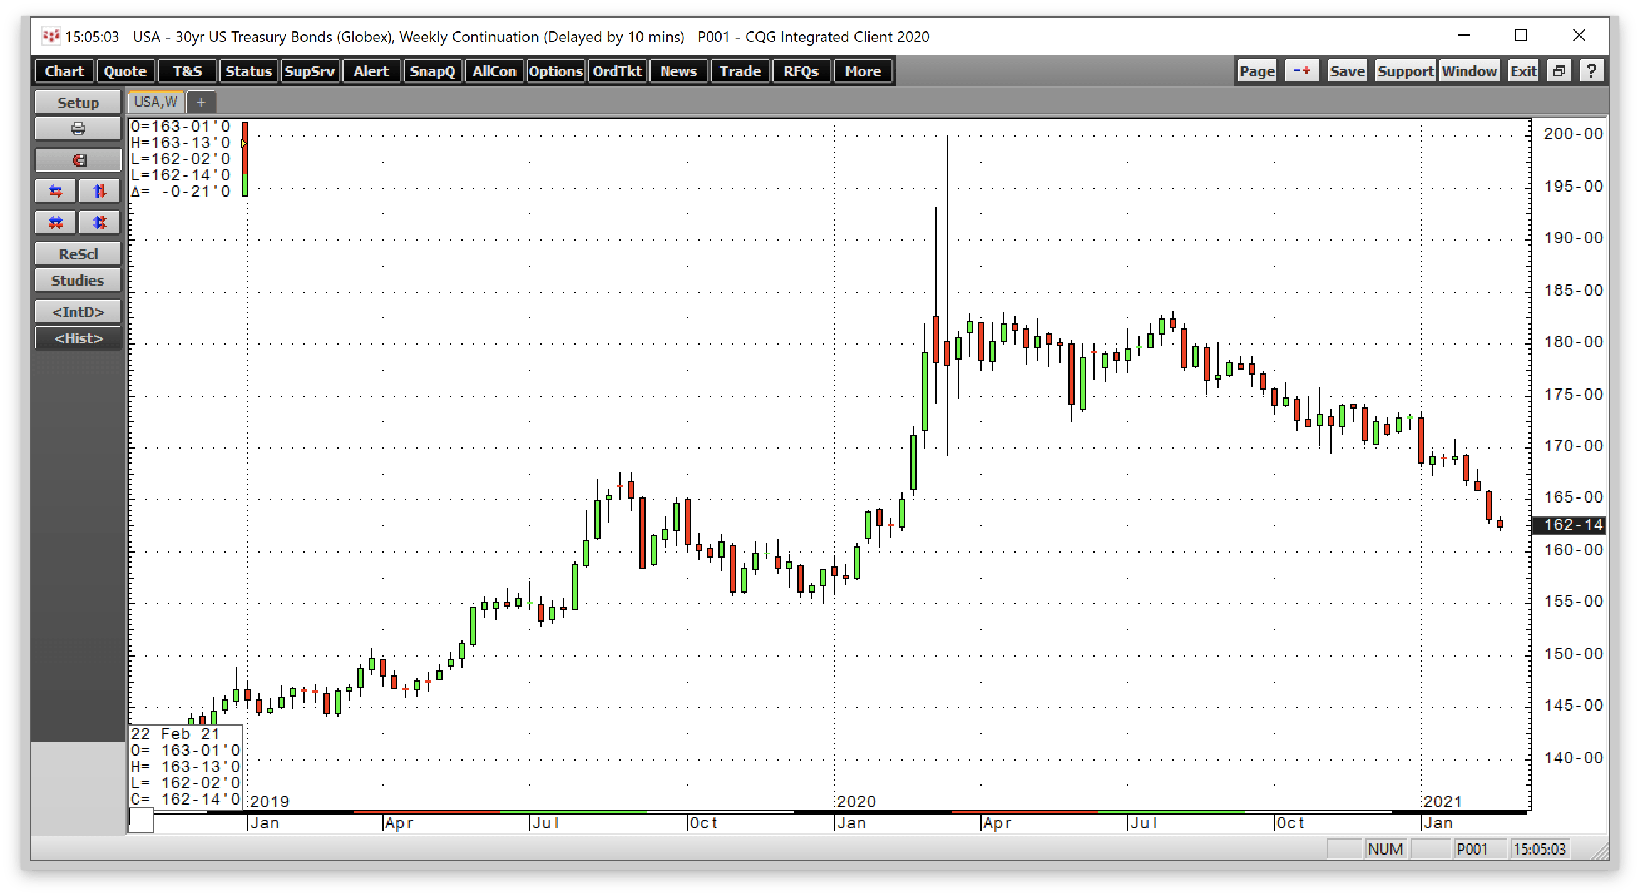Click the 180-00 price axis label
This screenshot has width=1640, height=896.
click(x=1572, y=341)
